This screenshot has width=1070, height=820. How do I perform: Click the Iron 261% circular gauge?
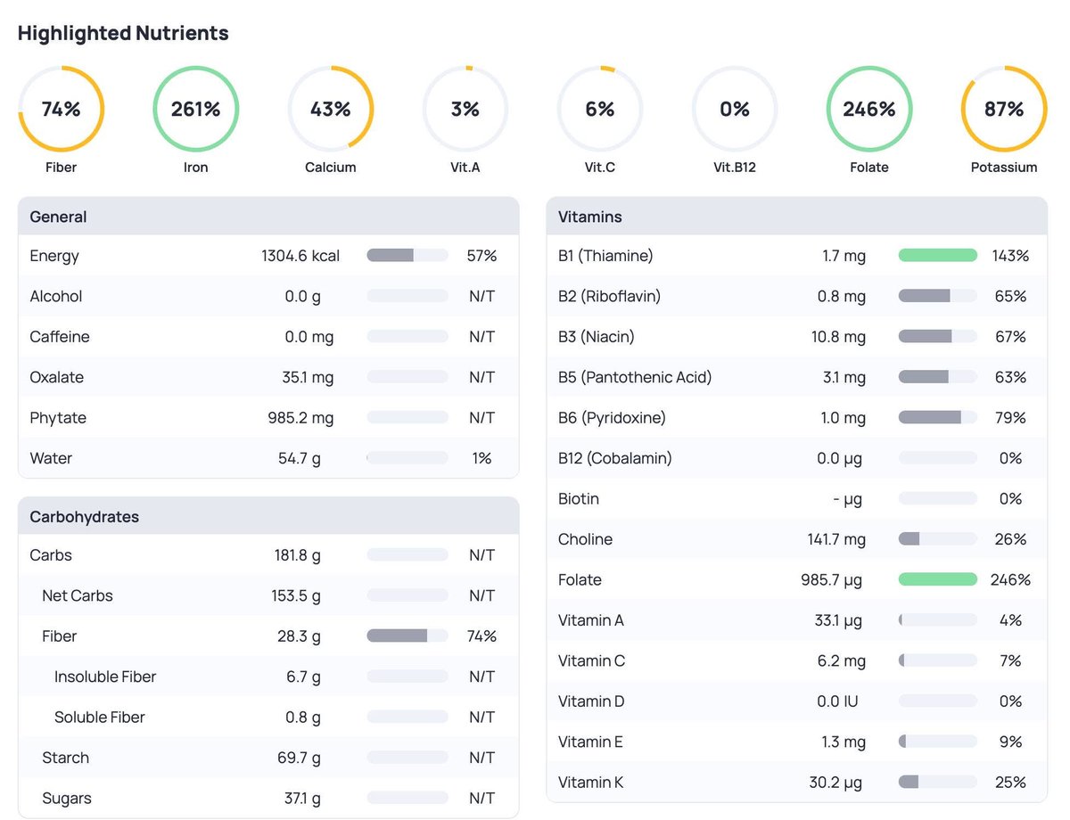(x=196, y=109)
